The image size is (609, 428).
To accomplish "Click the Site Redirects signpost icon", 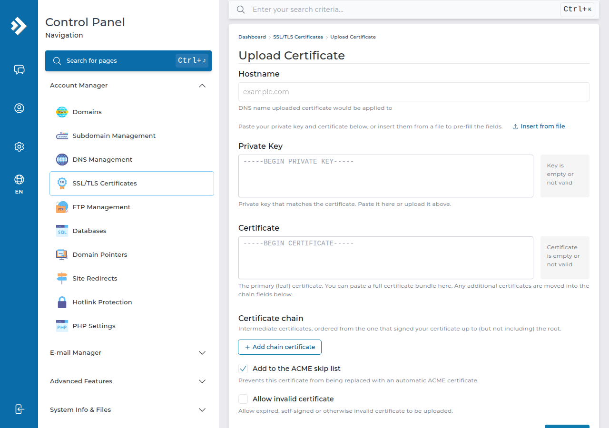I will [x=62, y=279].
